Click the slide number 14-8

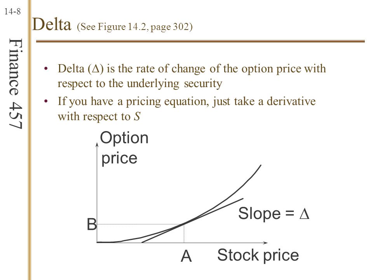pyautogui.click(x=12, y=11)
